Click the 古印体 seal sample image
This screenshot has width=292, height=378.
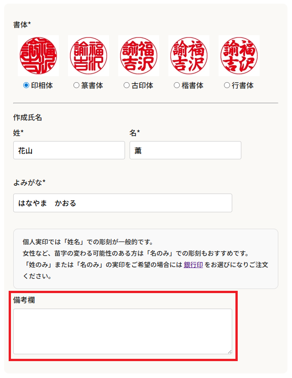[x=139, y=56]
